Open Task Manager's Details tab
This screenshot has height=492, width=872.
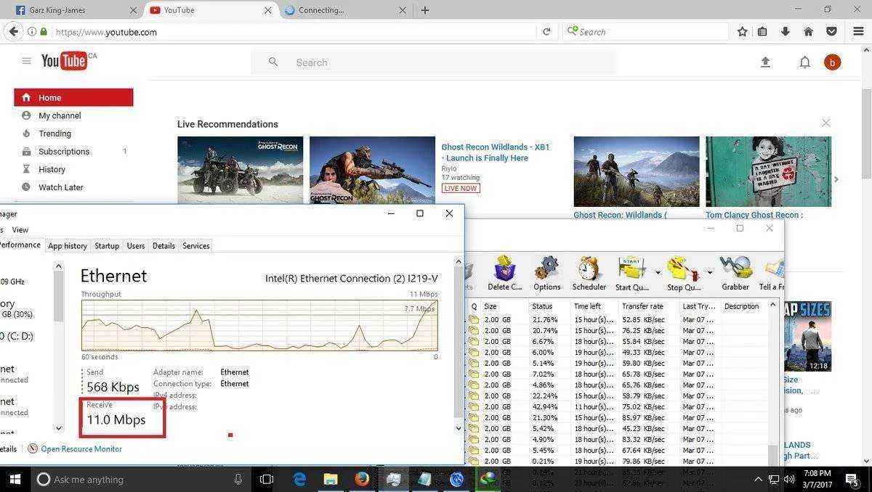[x=163, y=246]
